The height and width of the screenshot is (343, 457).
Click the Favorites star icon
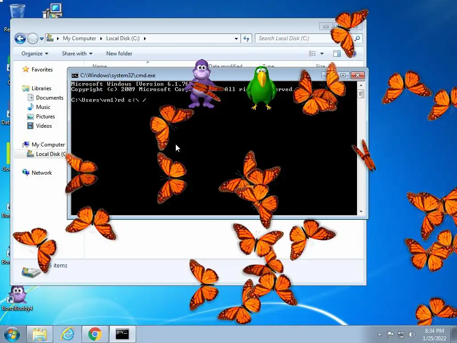tap(25, 69)
